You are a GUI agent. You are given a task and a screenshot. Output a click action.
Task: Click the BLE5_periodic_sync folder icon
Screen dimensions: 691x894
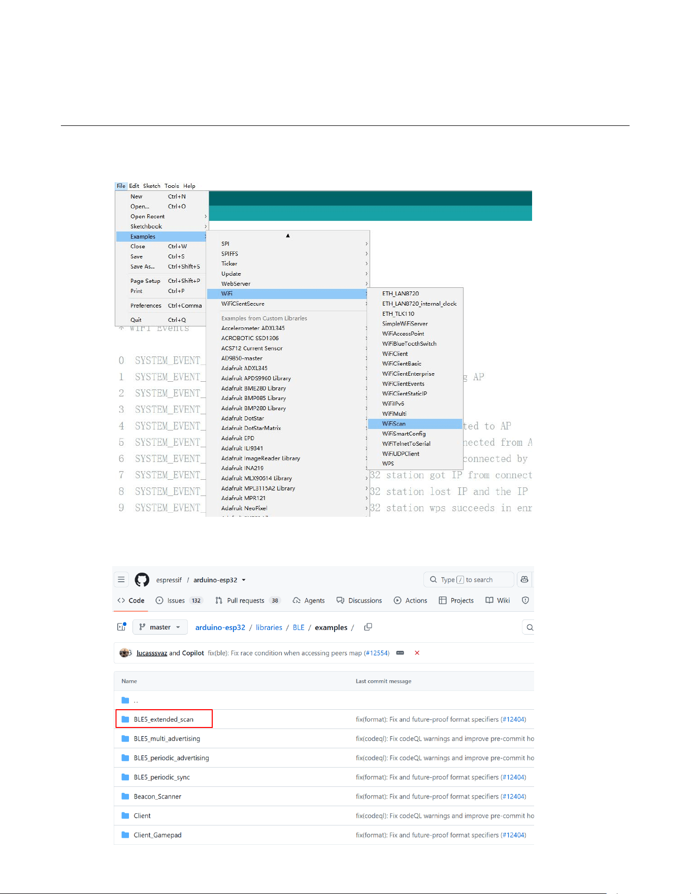125,777
